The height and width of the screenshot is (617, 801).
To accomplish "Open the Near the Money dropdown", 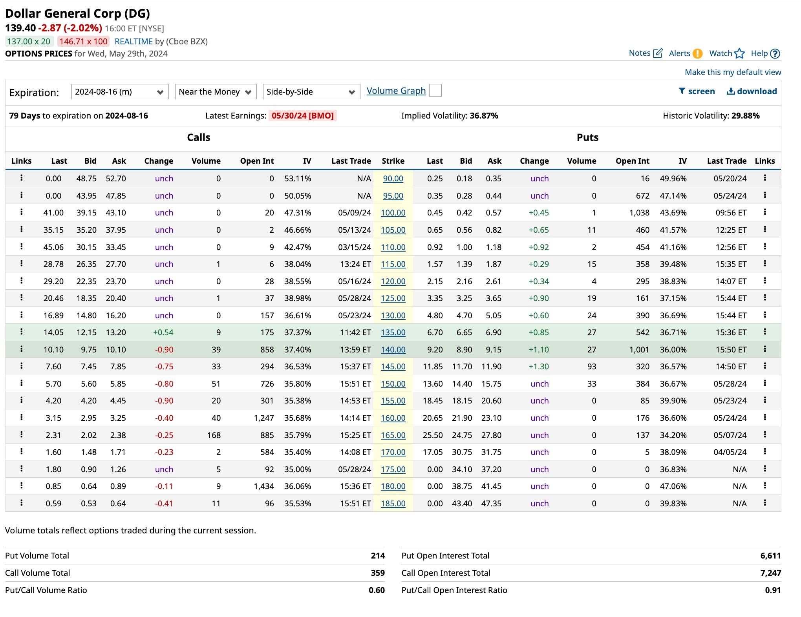I will [216, 92].
